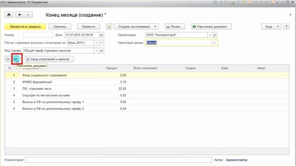Open organization card icon
296x166 pixels.
coord(215,35)
